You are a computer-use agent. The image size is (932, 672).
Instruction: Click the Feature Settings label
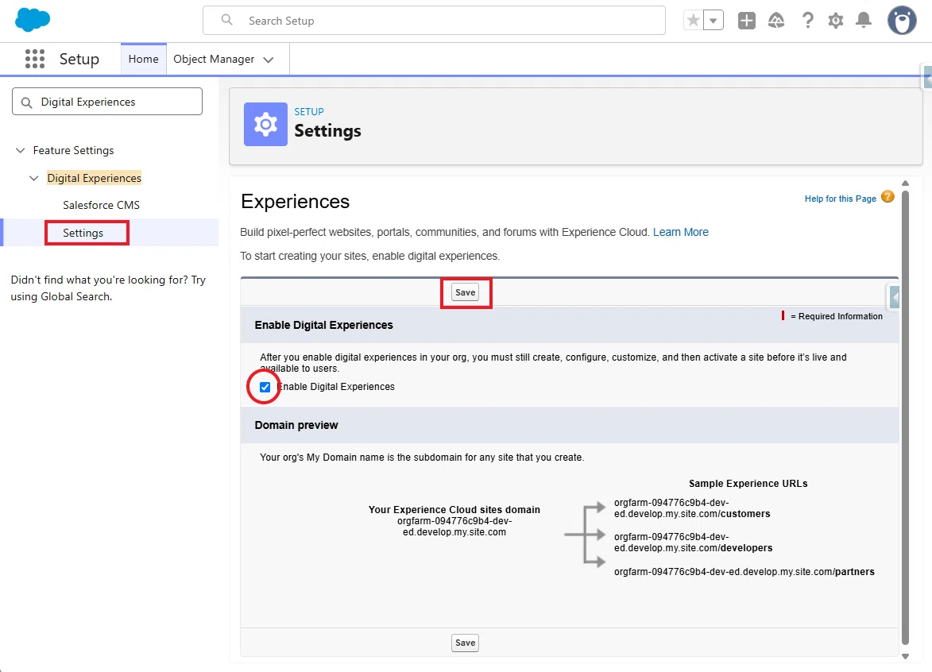73,150
